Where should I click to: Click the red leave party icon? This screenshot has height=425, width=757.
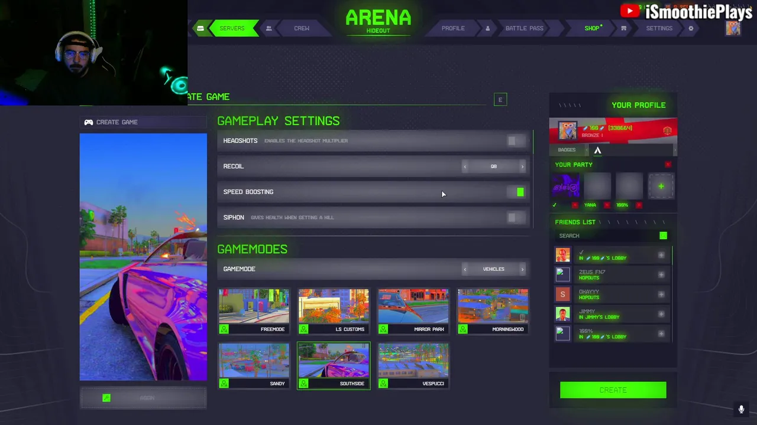tap(668, 165)
